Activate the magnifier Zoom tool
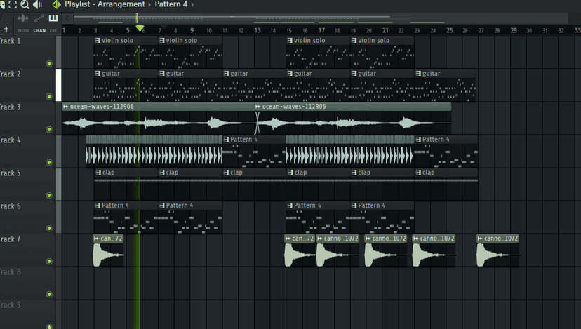The height and width of the screenshot is (329, 581). click(25, 4)
